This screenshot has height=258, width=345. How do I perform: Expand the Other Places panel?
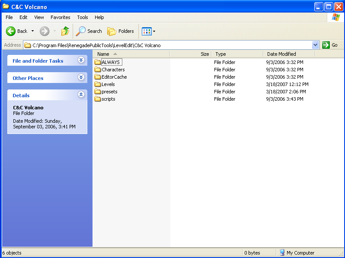81,77
